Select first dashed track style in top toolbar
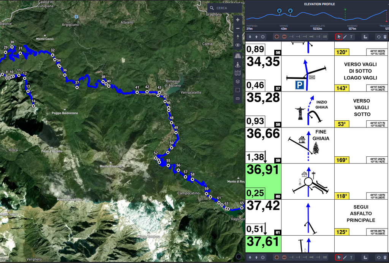389x263 pixels. click(291, 37)
